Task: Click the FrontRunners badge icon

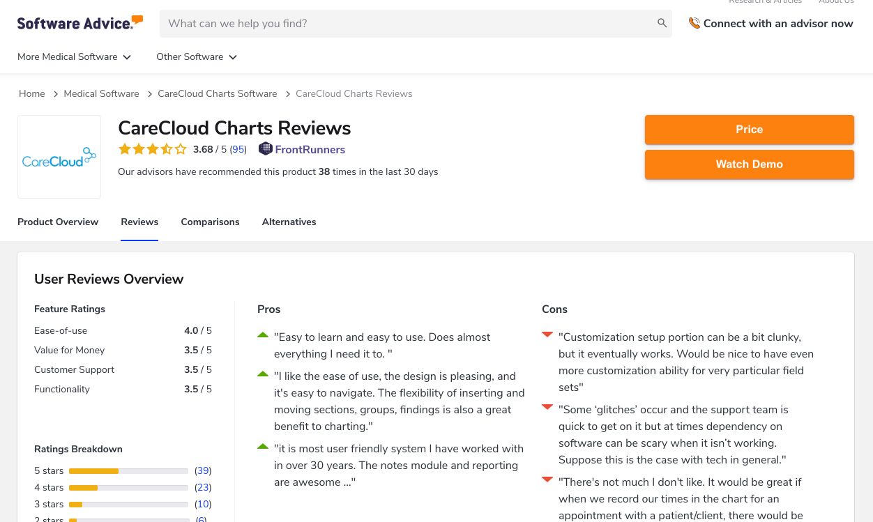Action: (x=265, y=149)
